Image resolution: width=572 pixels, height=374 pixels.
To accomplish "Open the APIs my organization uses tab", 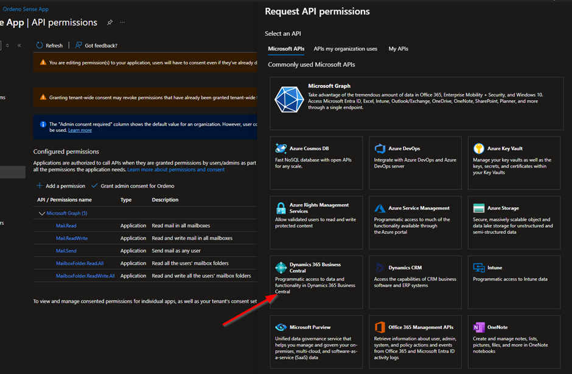I will click(346, 49).
